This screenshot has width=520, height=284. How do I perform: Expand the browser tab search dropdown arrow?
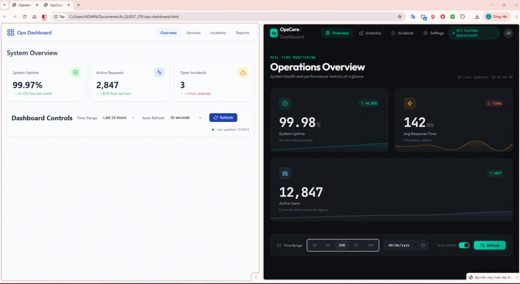coord(5,5)
